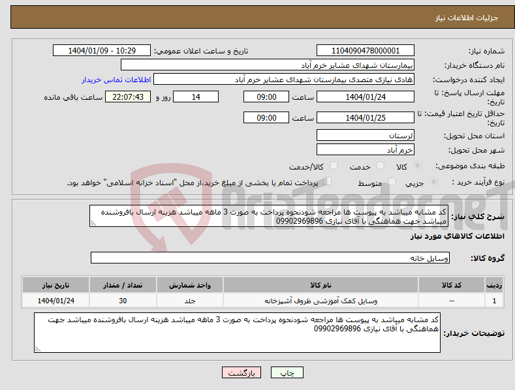Click the جزئیات اطلاعات نیاز header title
The width and height of the screenshot is (515, 390).
point(467,18)
